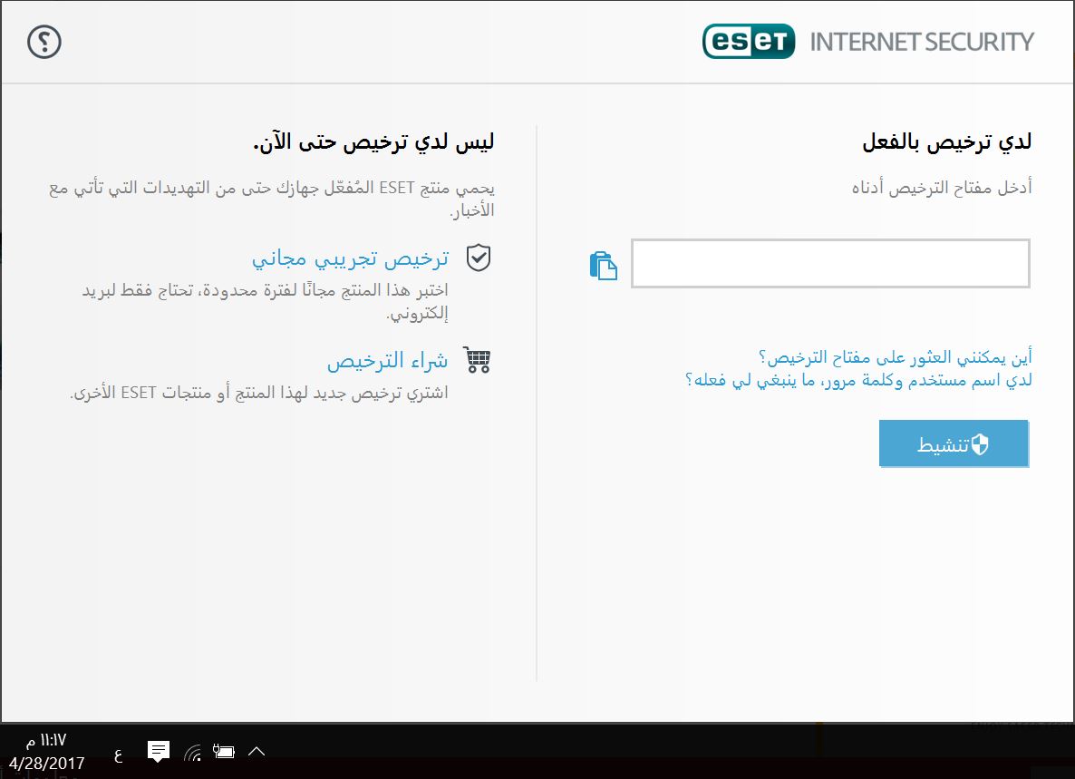The image size is (1075, 779).
Task: Click the shopping cart icon beside شراء الترخيص
Action: [477, 359]
